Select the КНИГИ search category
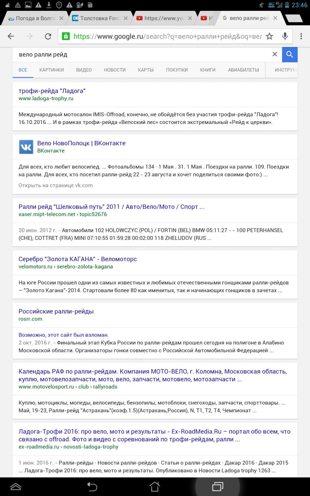Viewport: 310px width, 496px height. [208, 70]
